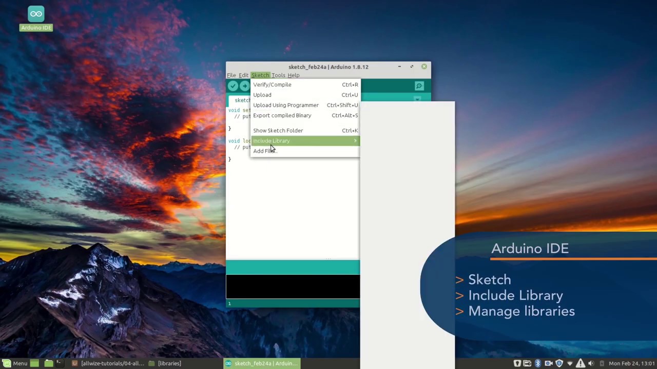The height and width of the screenshot is (369, 657).
Task: Open the Linux Mint Menu button
Action: 14,363
